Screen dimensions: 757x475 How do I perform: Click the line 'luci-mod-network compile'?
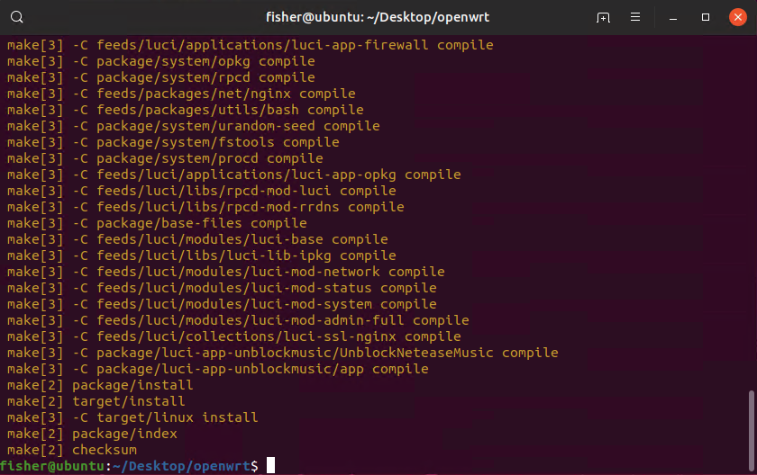point(226,271)
